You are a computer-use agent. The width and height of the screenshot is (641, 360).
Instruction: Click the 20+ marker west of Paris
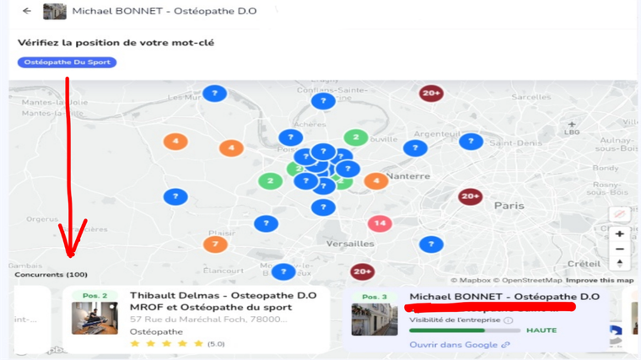470,196
